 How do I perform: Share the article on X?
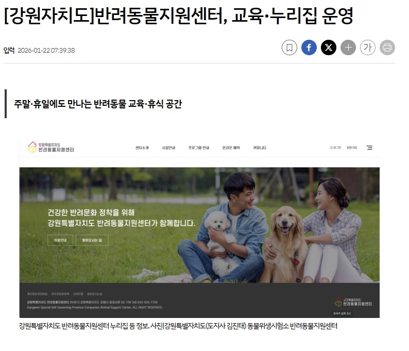tap(329, 47)
